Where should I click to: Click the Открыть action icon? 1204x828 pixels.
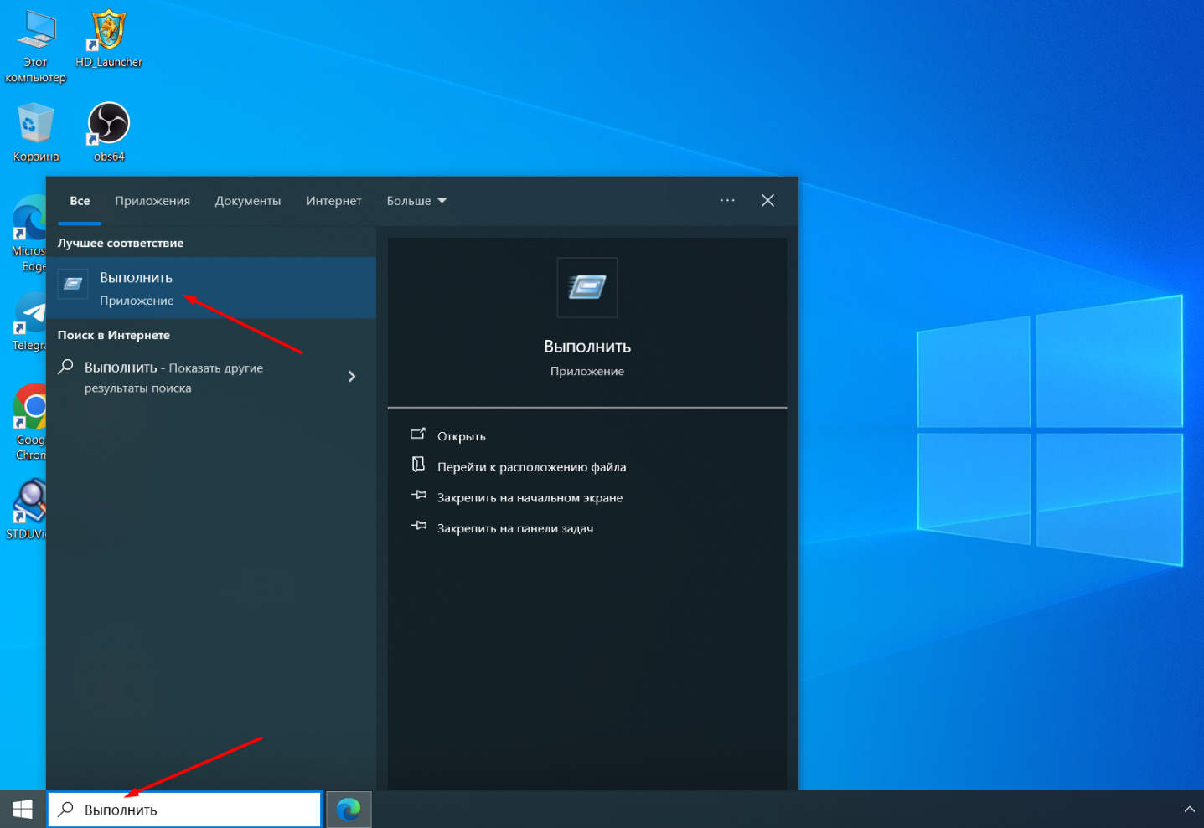point(418,434)
